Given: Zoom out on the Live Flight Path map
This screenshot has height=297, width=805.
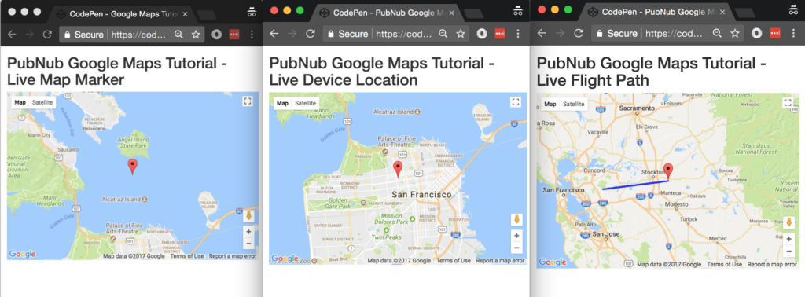Looking at the screenshot, I should (789, 251).
